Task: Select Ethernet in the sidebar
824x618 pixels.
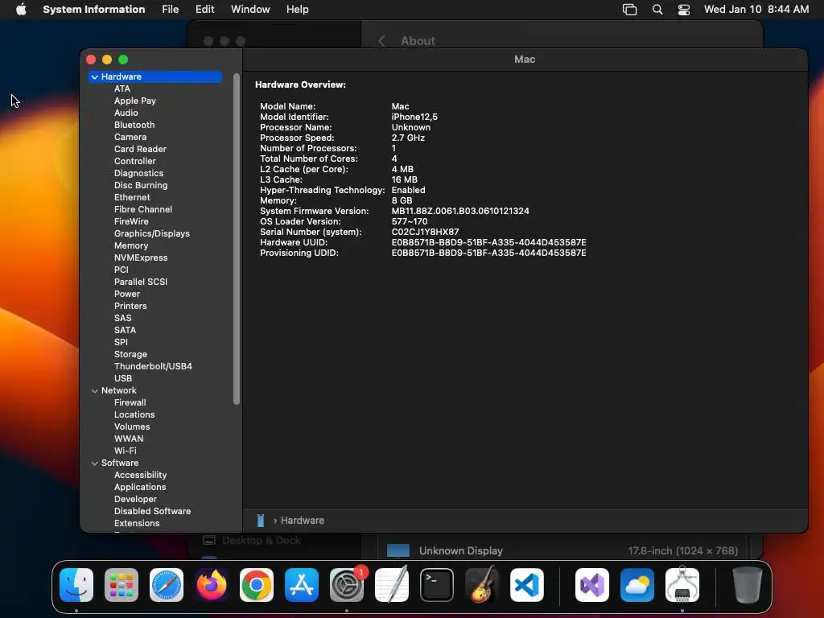Action: click(132, 198)
